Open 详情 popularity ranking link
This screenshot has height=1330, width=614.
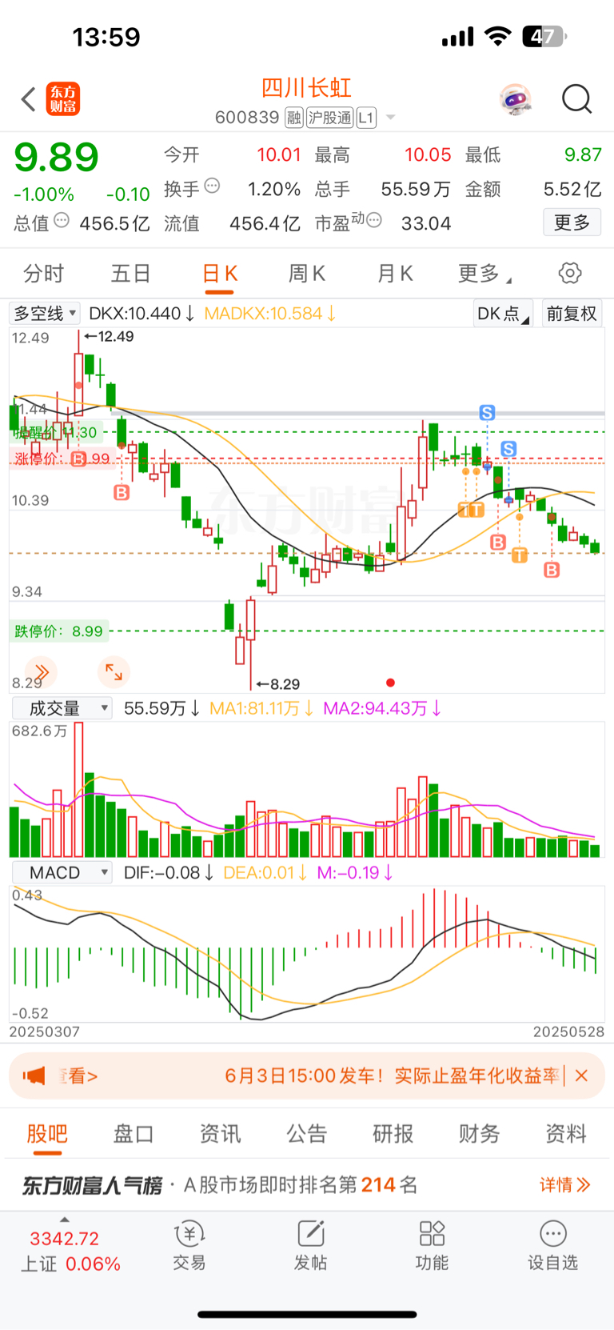tap(564, 1185)
